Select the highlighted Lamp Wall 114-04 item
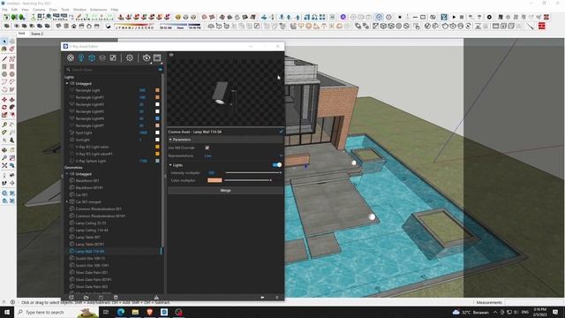The image size is (565, 318). point(90,251)
